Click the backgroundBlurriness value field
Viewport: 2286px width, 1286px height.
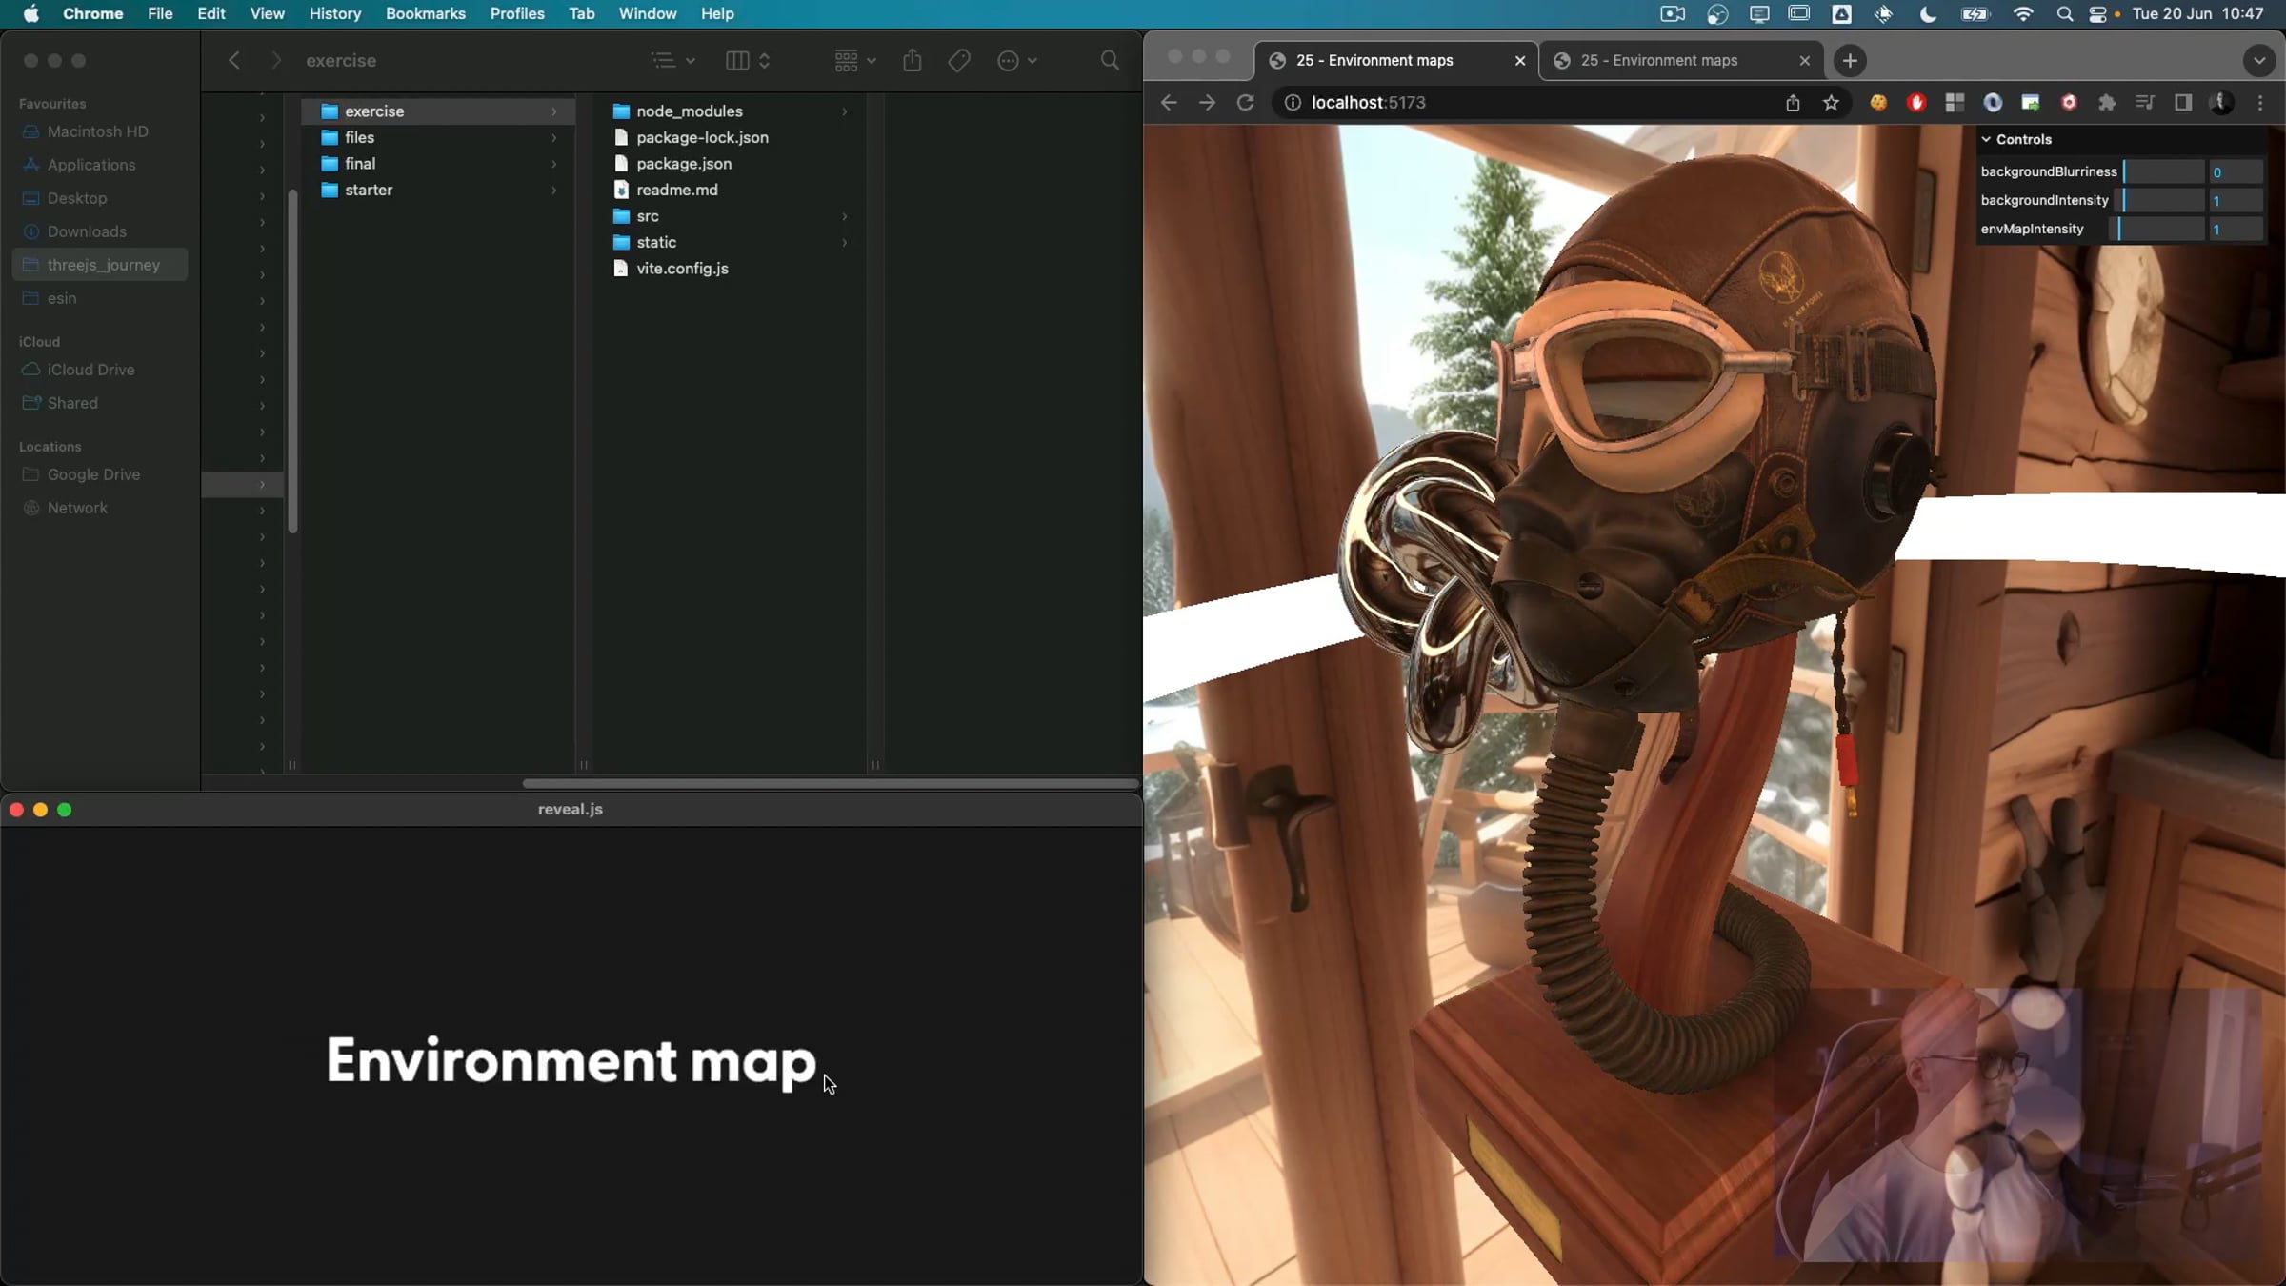(2234, 172)
